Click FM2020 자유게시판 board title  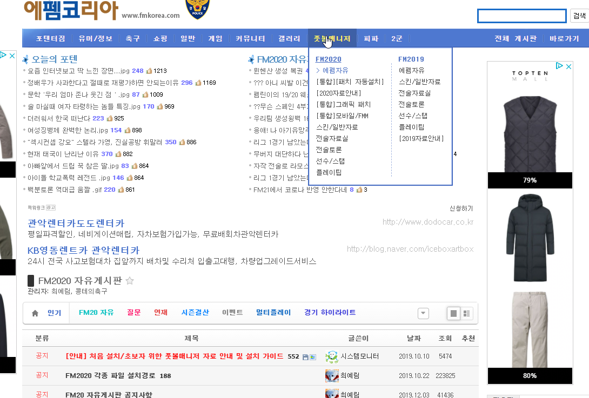click(80, 281)
